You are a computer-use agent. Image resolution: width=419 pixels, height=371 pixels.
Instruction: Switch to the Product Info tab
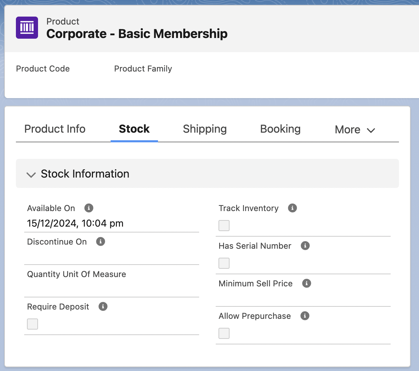click(55, 129)
